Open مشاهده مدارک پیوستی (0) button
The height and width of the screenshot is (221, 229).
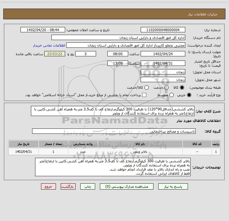[127, 187]
